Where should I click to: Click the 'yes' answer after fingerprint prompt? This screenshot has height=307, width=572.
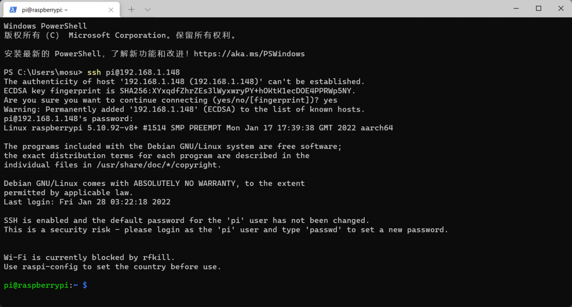click(330, 100)
